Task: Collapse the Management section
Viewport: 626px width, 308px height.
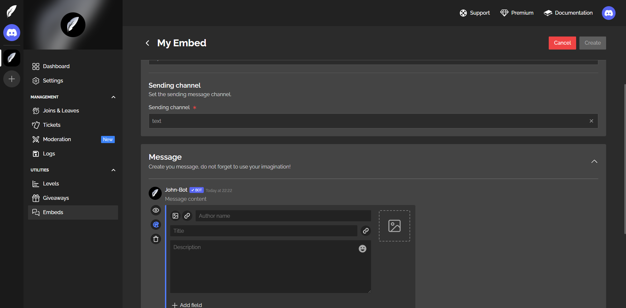Action: 113,97
